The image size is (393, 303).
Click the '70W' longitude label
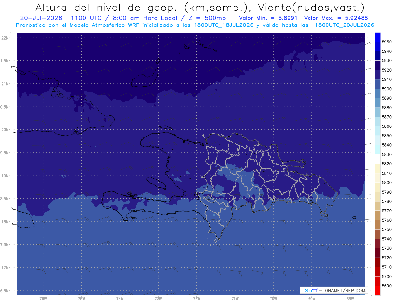pos(273,299)
